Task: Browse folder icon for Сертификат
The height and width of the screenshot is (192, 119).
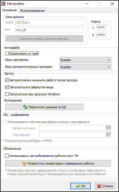Action: [x=108, y=135]
